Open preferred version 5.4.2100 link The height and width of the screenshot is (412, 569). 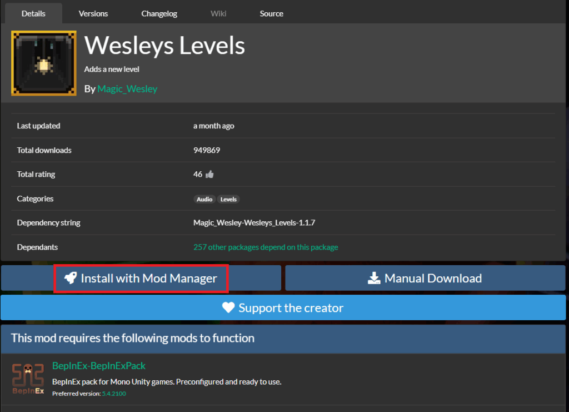(114, 394)
